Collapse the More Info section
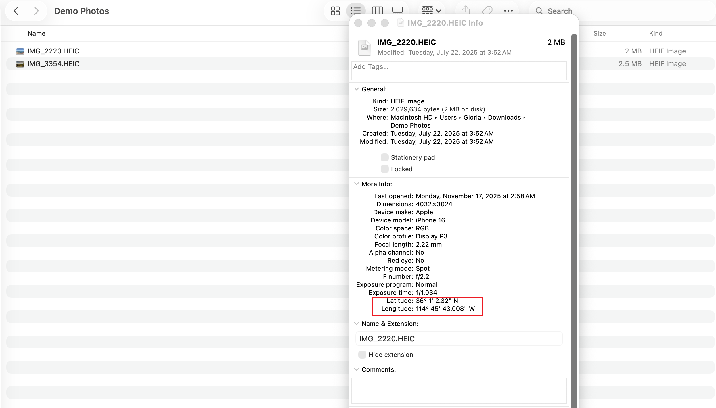The image size is (716, 408). (x=357, y=184)
